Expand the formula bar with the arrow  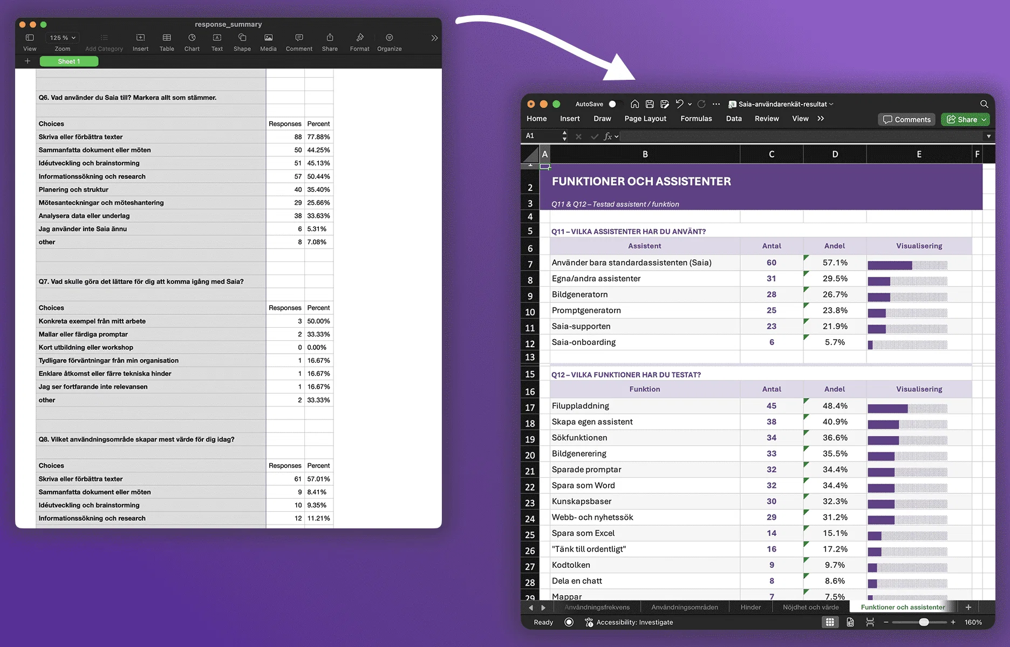pos(988,136)
